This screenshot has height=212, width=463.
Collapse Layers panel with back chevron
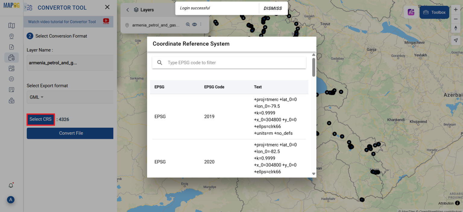(x=127, y=10)
